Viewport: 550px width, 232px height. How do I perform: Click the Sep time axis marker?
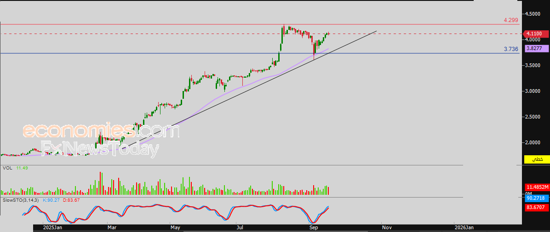tap(314, 228)
